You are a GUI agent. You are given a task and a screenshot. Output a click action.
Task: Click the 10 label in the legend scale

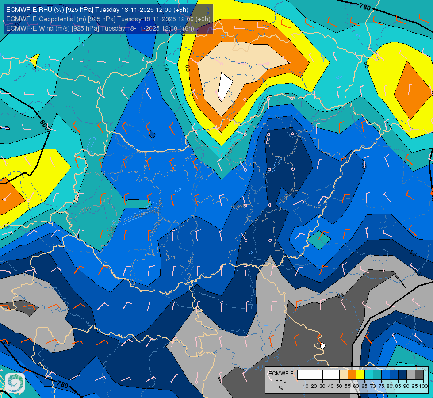pos(306,386)
